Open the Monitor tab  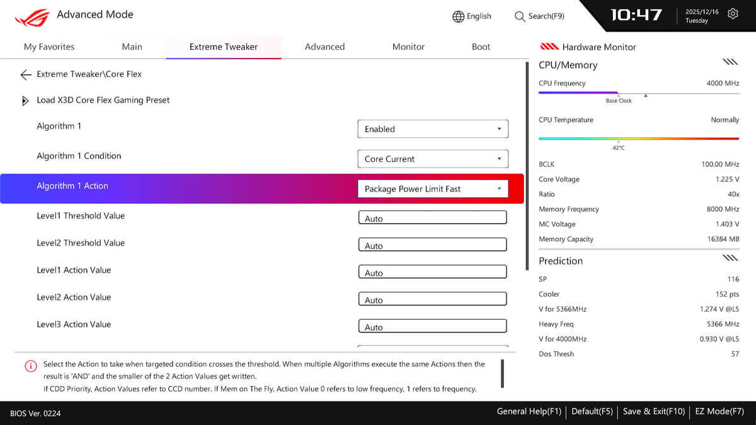(408, 47)
